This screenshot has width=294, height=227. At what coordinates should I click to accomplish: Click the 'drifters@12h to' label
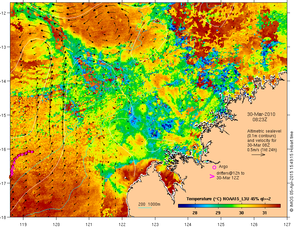click(x=231, y=173)
